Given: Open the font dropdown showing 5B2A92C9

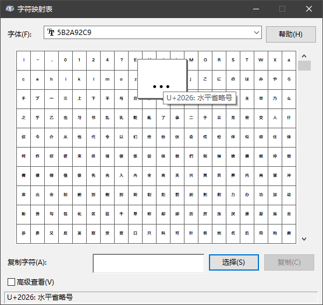Looking at the screenshot, I should pyautogui.click(x=152, y=33).
